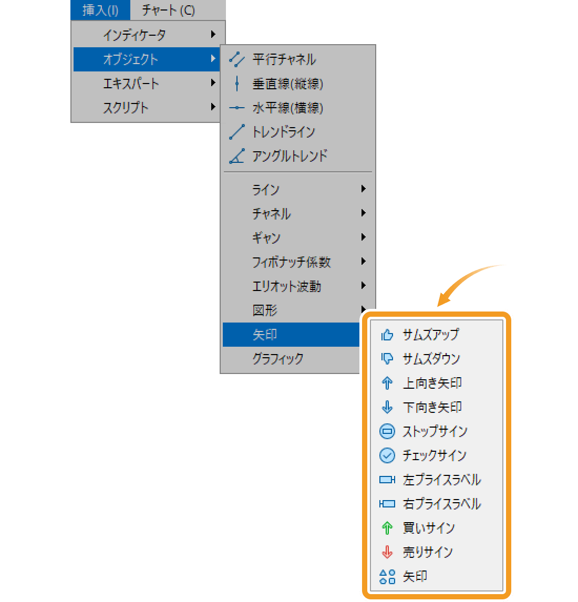The width and height of the screenshot is (578, 602).
Task: Click the angle trend (アングルトレンド) icon
Action: click(236, 156)
